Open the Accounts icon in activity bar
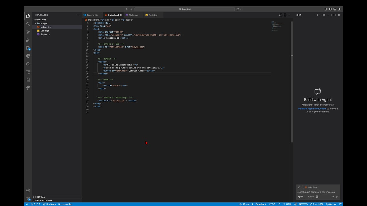367x206 pixels. [x=28, y=190]
